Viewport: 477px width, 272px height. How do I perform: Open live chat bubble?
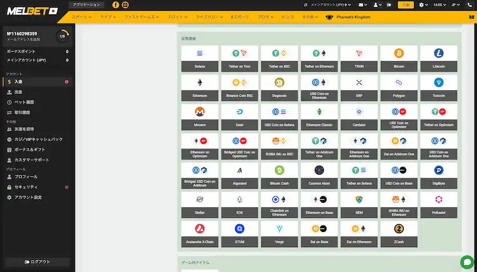click(x=467, y=262)
